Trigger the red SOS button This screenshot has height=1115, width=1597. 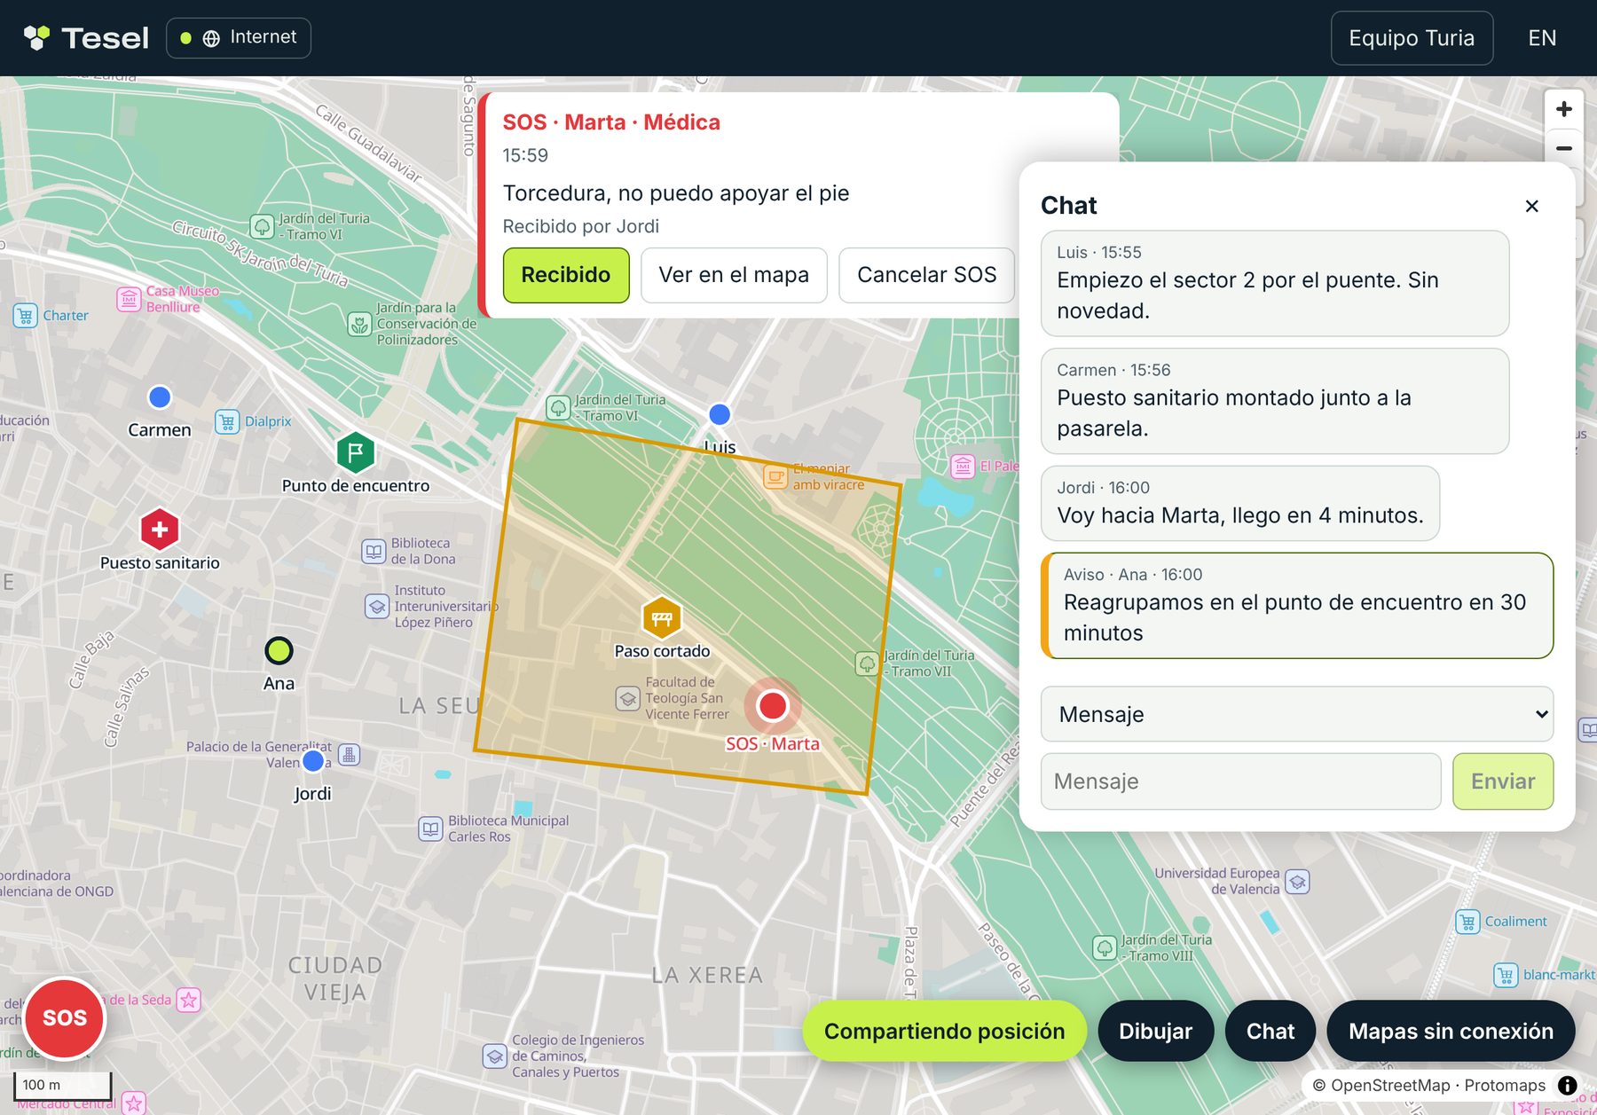coord(65,1018)
